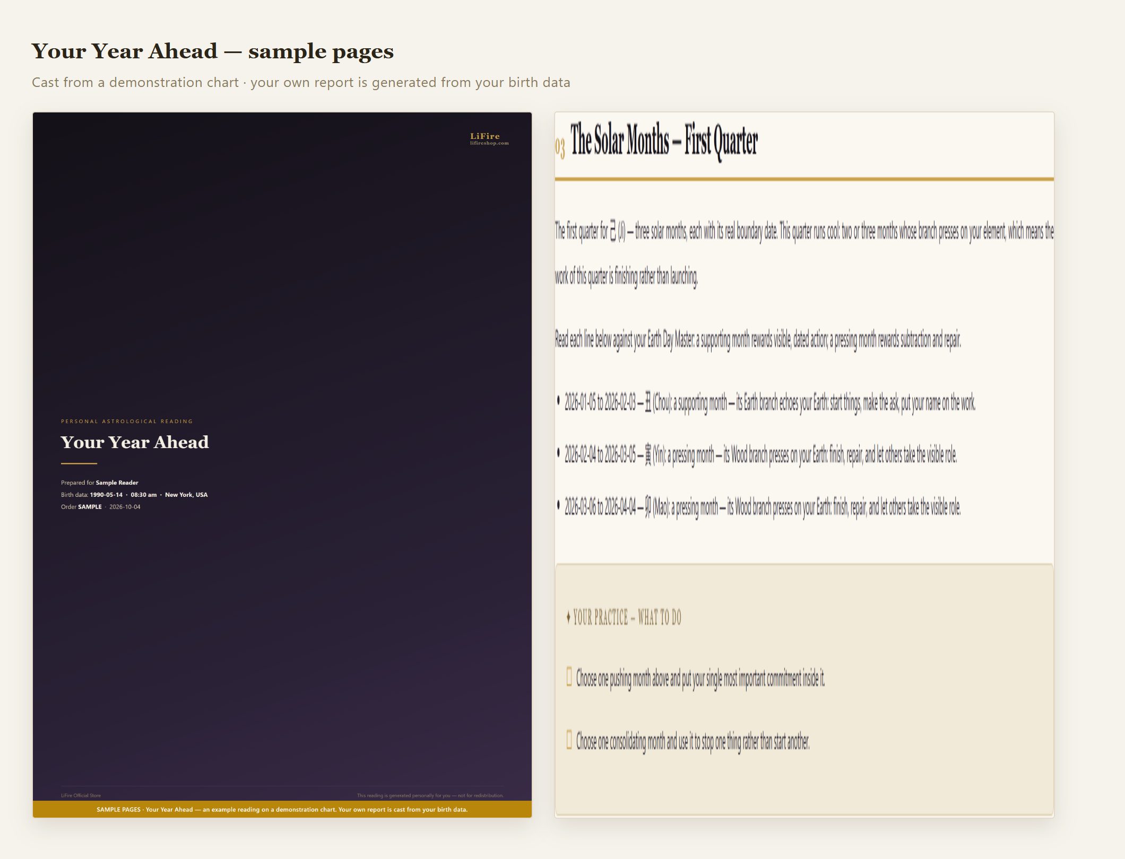Click bullet '2026-03-06 to 2026-04-04' Mao month
This screenshot has height=859, width=1125.
tap(759, 507)
